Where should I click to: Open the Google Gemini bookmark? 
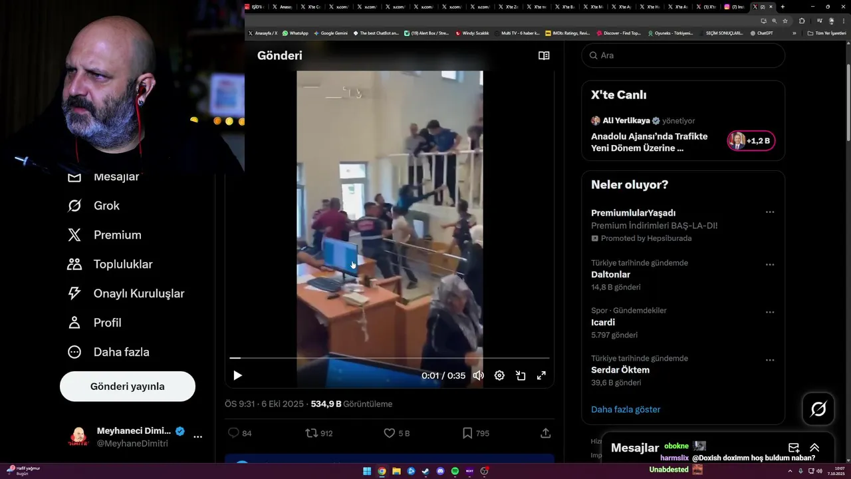tap(330, 33)
